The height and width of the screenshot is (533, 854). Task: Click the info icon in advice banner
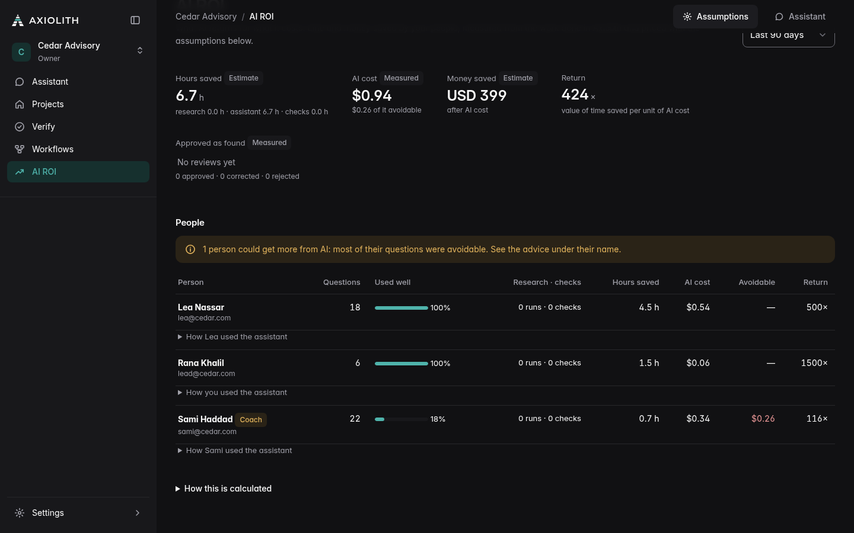(190, 249)
